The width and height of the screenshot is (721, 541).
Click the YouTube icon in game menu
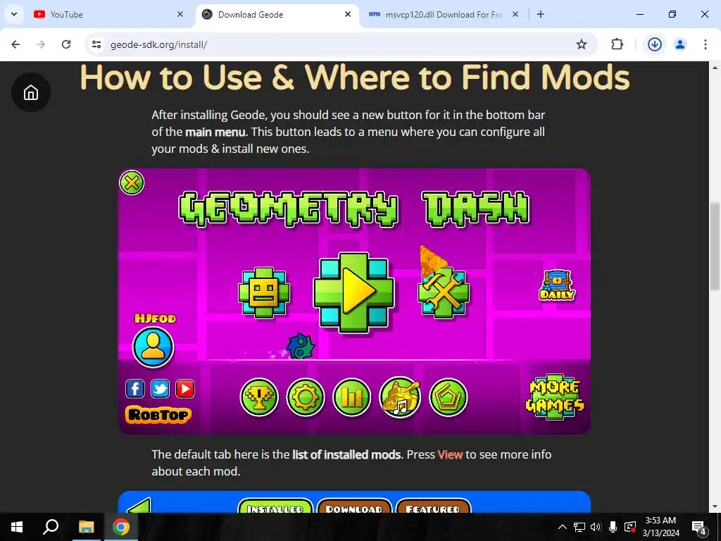[x=185, y=389]
